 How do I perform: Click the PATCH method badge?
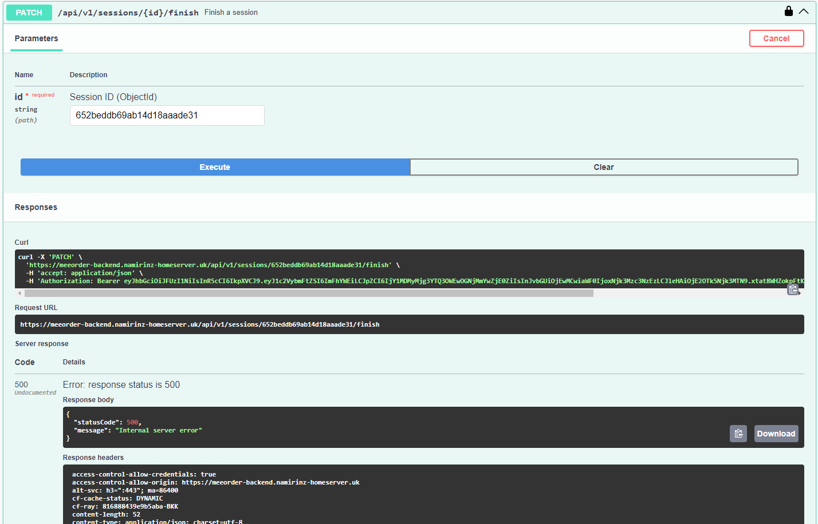(29, 12)
